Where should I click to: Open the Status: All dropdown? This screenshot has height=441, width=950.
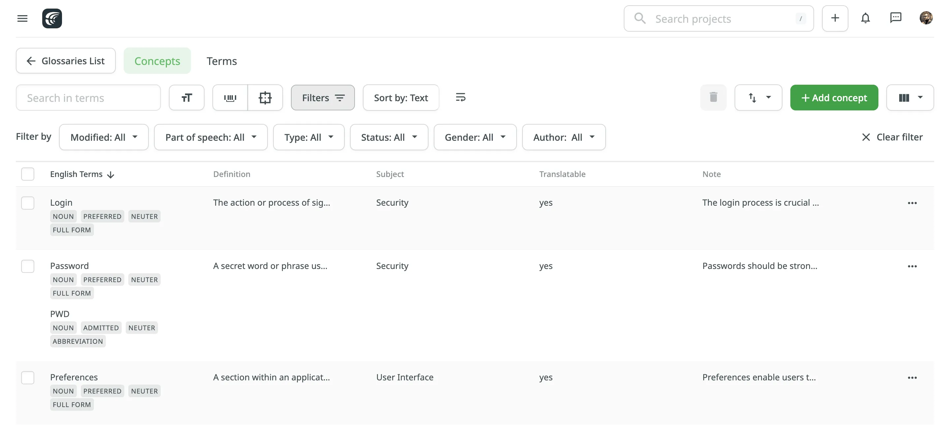click(x=389, y=137)
